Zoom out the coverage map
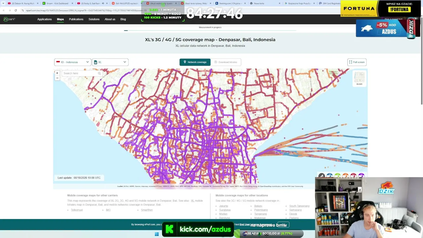The width and height of the screenshot is (423, 238). (x=57, y=78)
